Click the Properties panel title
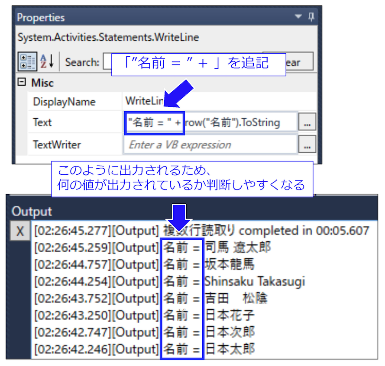 pyautogui.click(x=41, y=18)
